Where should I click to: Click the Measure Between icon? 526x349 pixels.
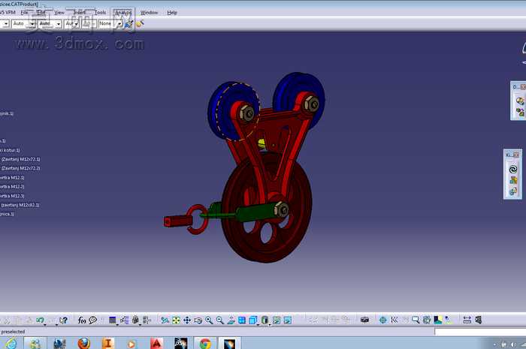click(x=467, y=320)
